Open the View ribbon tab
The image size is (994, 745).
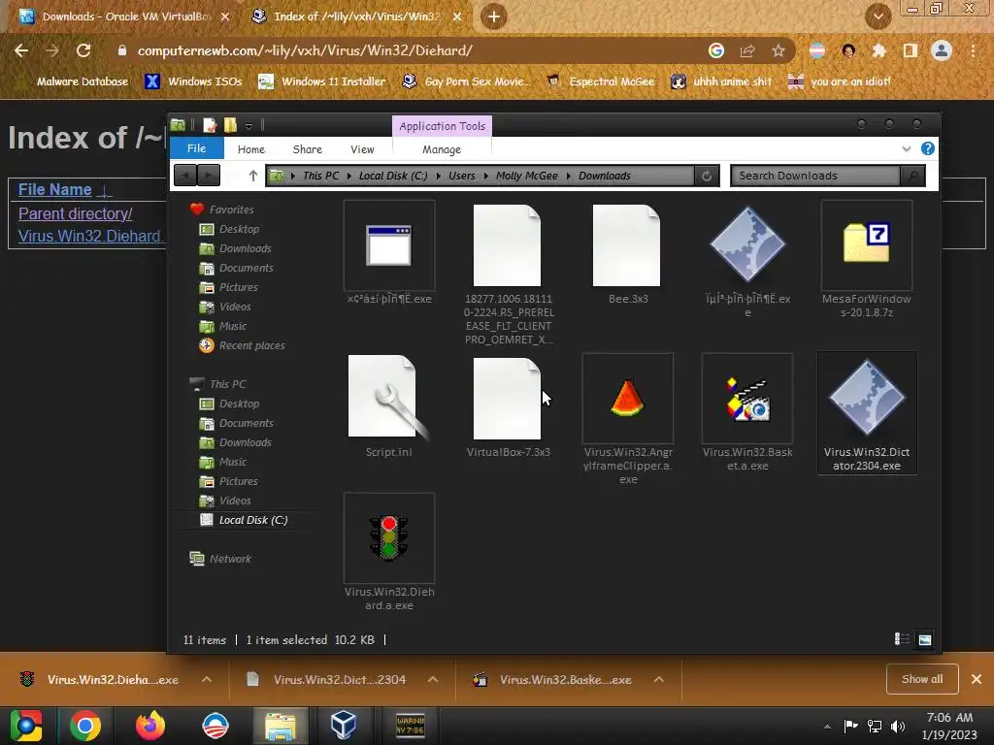coord(362,149)
